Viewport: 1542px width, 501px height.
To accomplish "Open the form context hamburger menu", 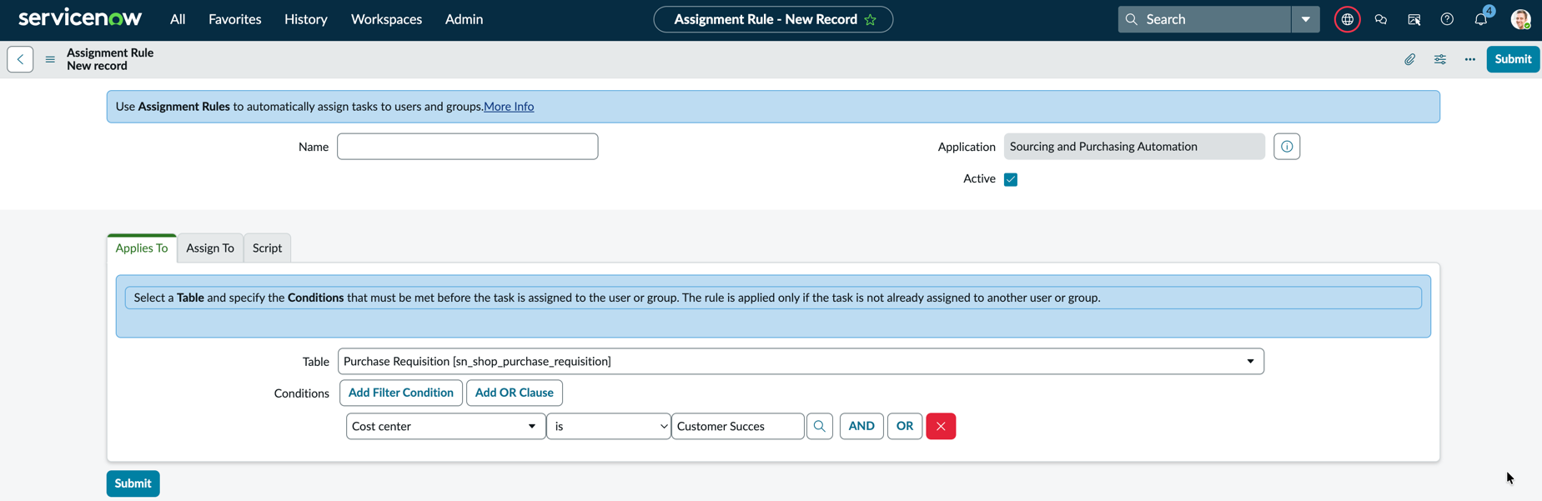I will tap(50, 59).
